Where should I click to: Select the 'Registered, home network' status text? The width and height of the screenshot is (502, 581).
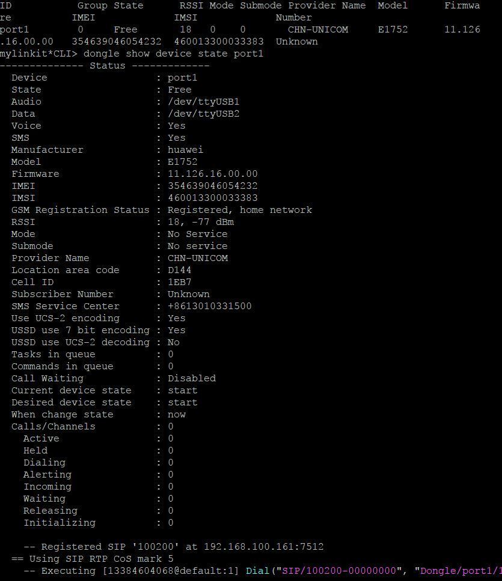[x=240, y=210]
